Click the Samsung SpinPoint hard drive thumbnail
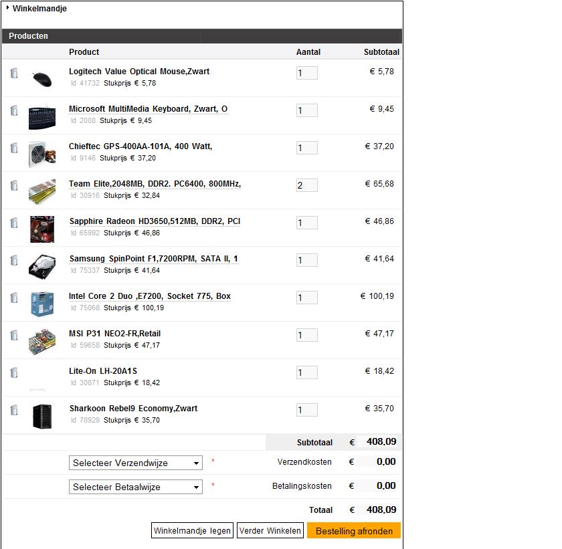Screen dimensions: 562x549 (x=42, y=266)
